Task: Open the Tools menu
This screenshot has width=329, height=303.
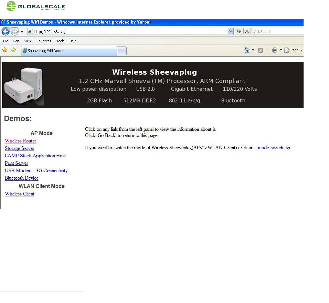Action: click(x=60, y=41)
